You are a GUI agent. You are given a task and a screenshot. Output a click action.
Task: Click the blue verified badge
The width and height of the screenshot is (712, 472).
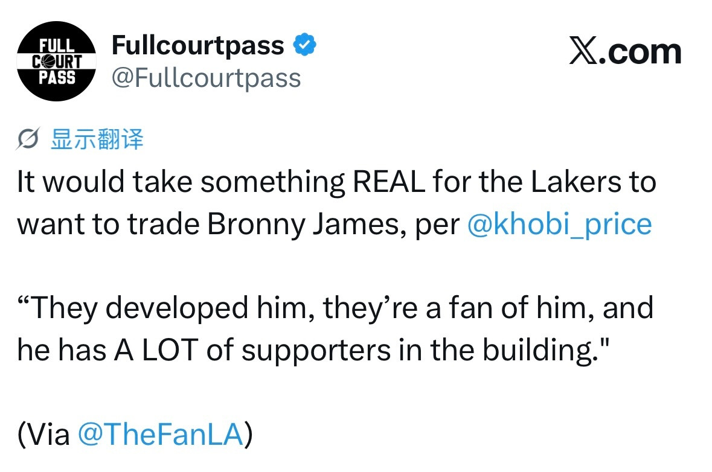pyautogui.click(x=305, y=45)
